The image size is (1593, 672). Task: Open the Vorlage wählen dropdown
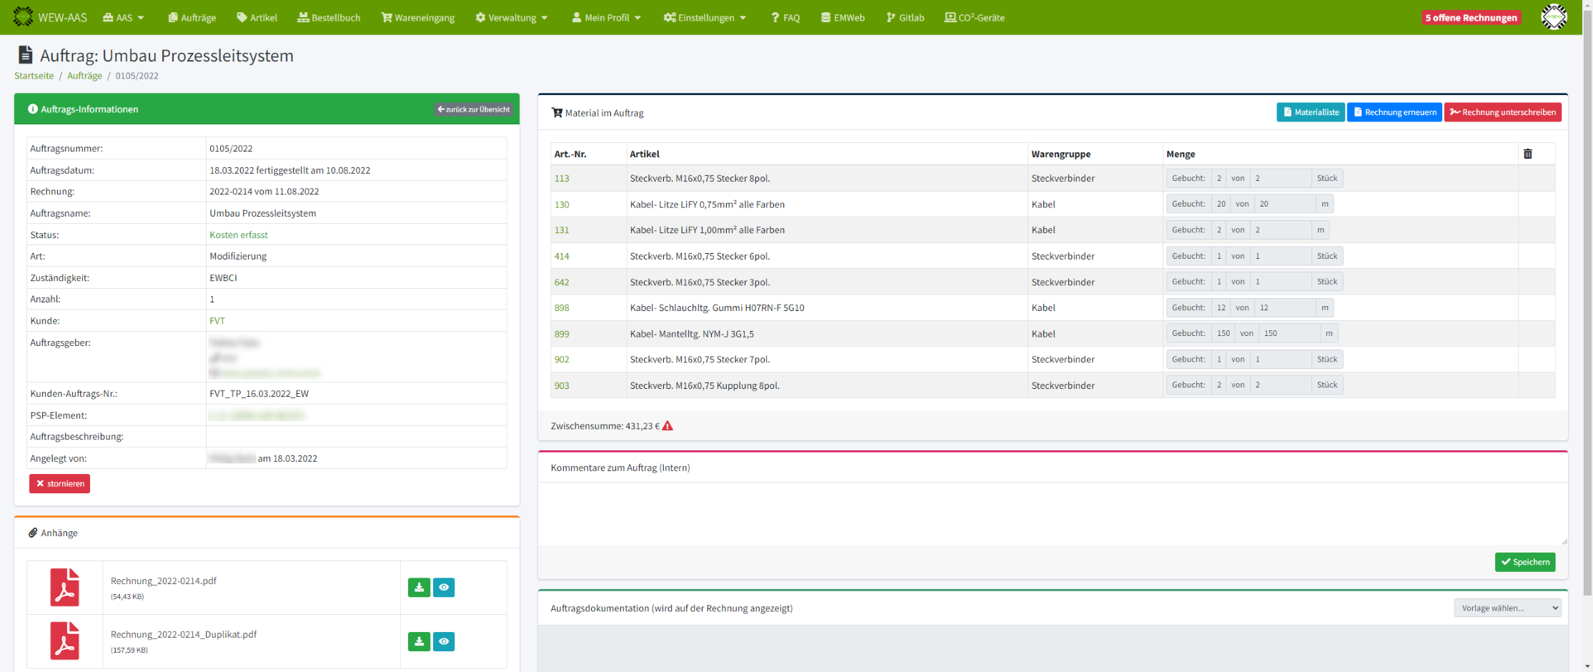pos(1507,608)
